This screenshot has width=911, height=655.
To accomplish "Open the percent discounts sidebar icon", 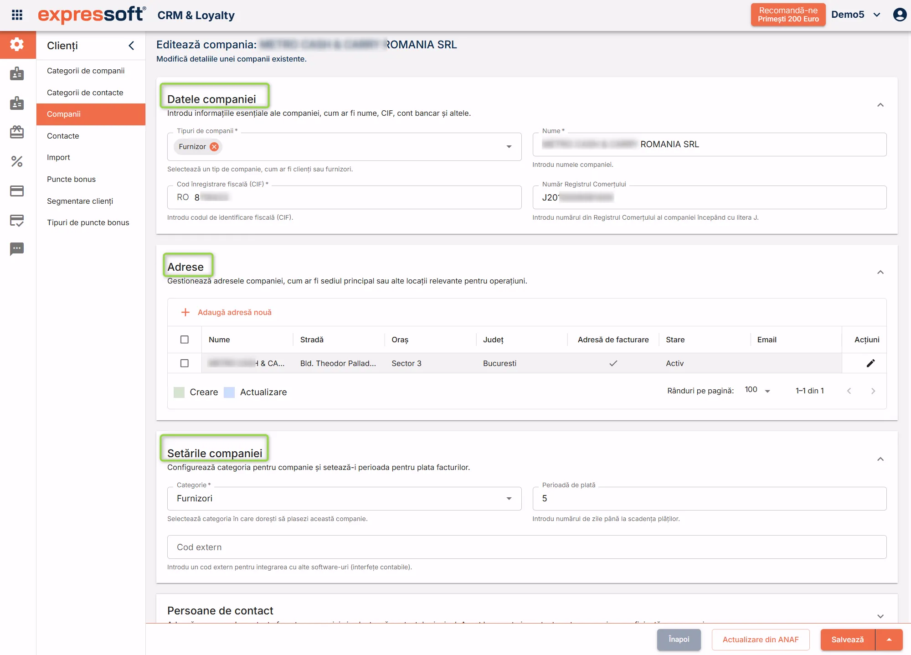I will pos(17,161).
